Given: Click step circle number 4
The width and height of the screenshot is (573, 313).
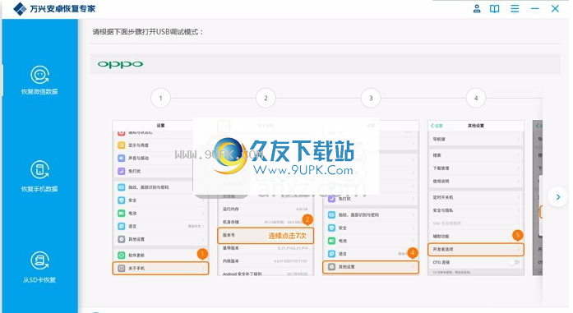Looking at the screenshot, I should point(476,98).
